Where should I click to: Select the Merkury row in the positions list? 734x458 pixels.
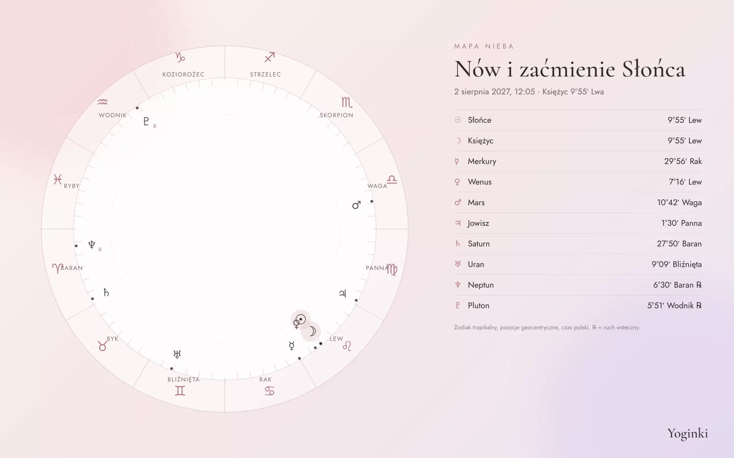pyautogui.click(x=578, y=161)
